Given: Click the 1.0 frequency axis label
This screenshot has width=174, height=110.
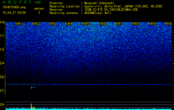Looking at the screenshot, I should [2, 50].
